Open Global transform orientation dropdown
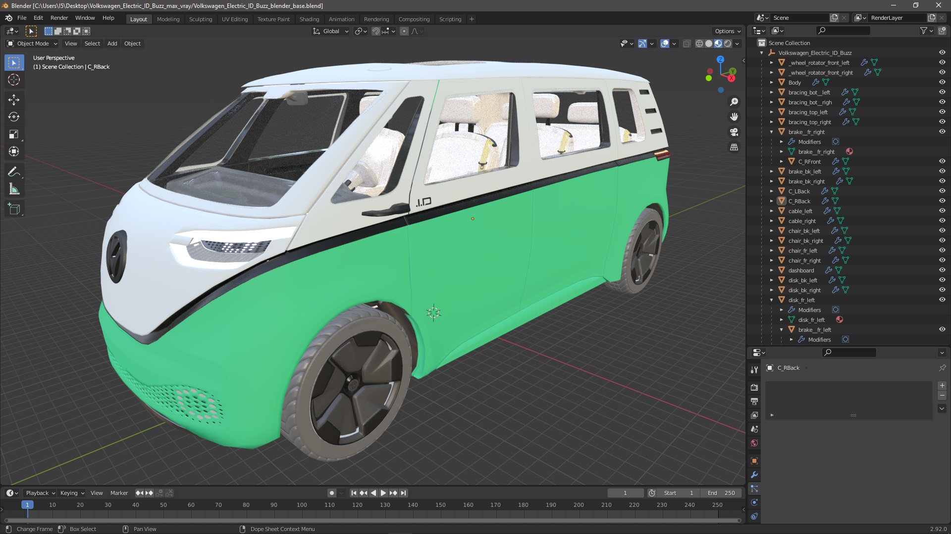951x534 pixels. (331, 31)
